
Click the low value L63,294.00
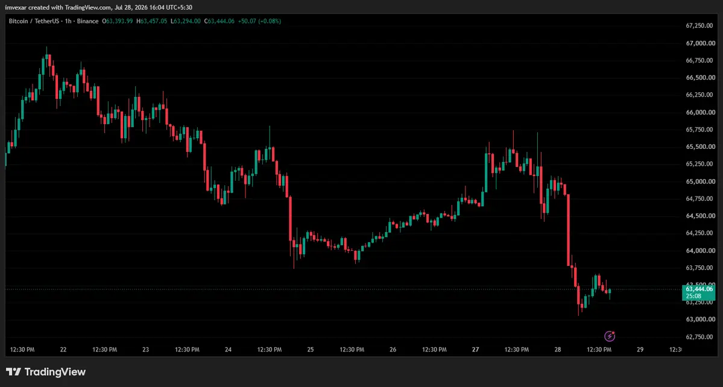tap(185, 21)
